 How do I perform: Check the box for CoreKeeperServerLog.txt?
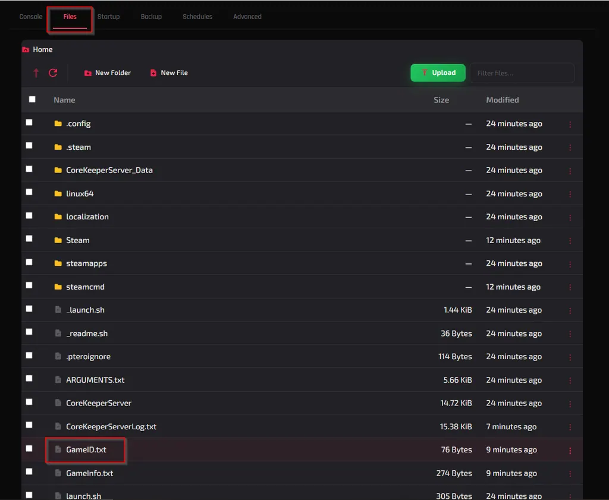coord(29,425)
